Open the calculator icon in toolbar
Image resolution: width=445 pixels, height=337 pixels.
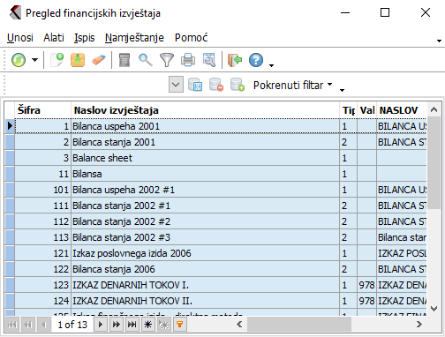124,60
